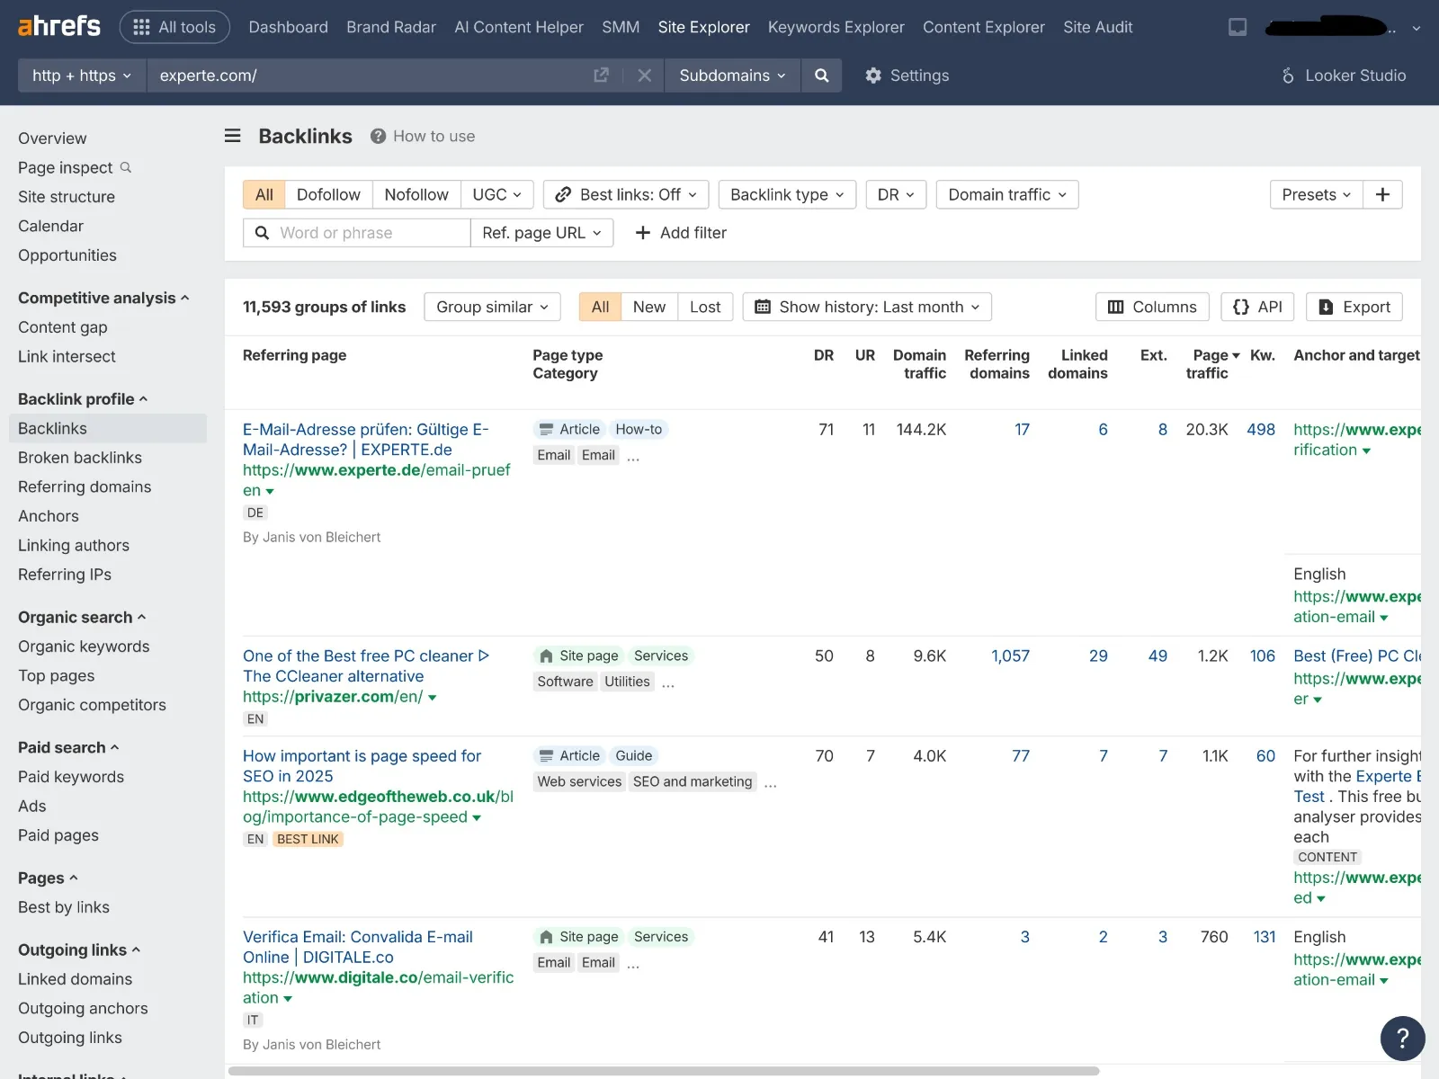Screen dimensions: 1439x1079
Task: Click Page inspect search icon
Action: [x=126, y=167]
